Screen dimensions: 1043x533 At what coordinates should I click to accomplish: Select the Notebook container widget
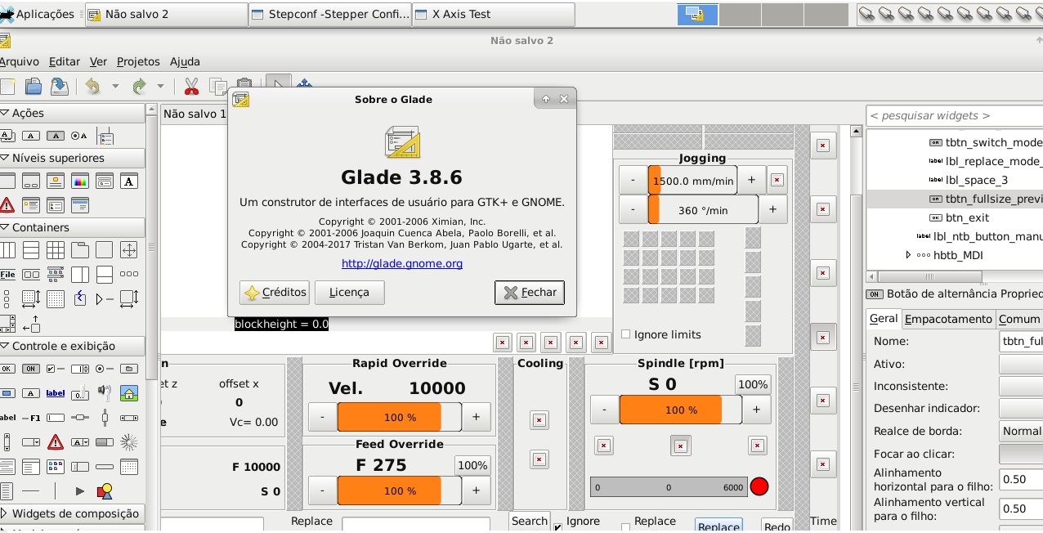(x=79, y=250)
